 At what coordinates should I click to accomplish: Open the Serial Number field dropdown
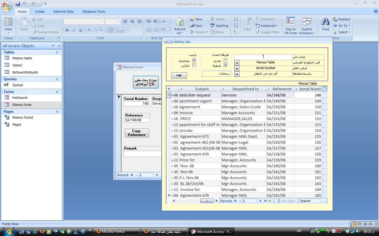pyautogui.click(x=237, y=68)
